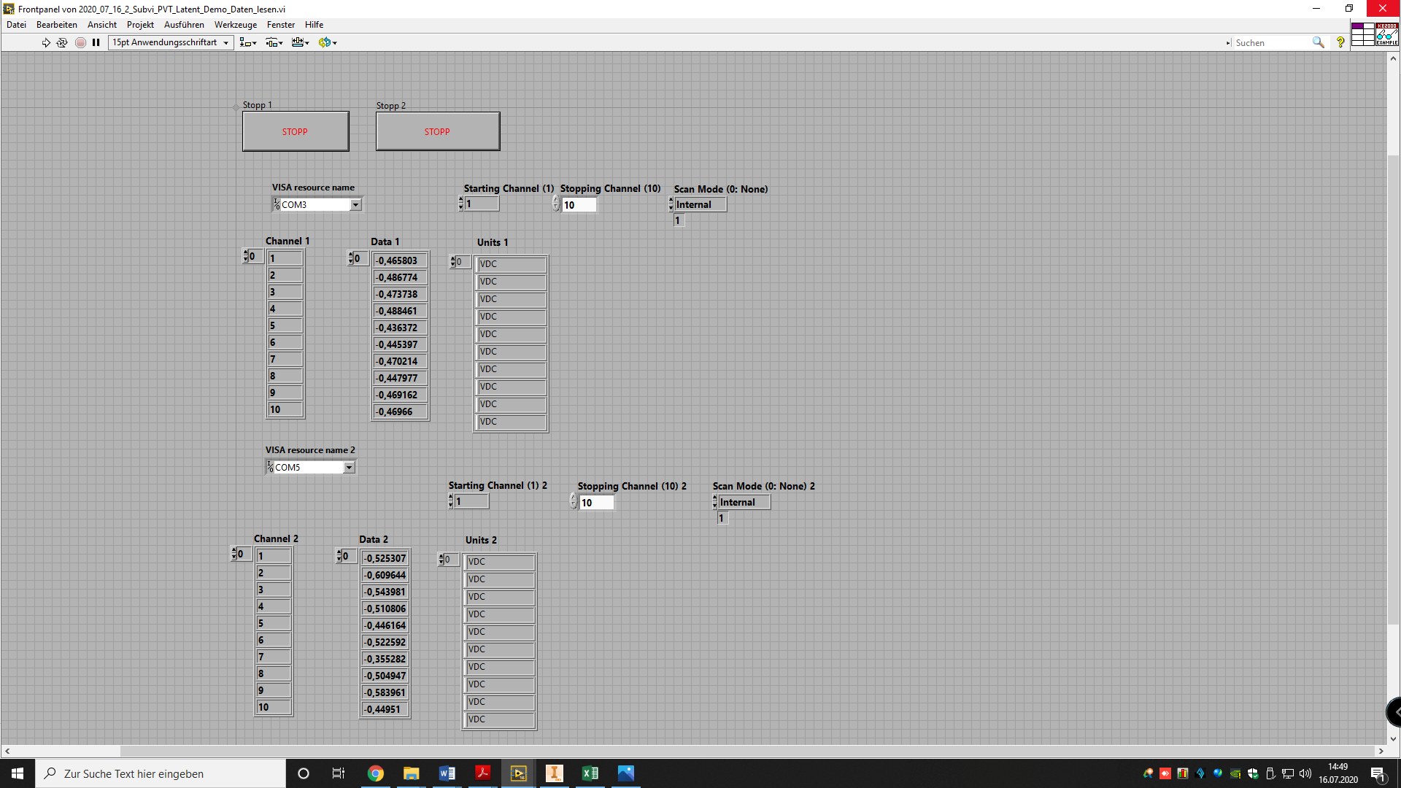Open the Ausführen menu
Image resolution: width=1401 pixels, height=788 pixels.
point(184,25)
